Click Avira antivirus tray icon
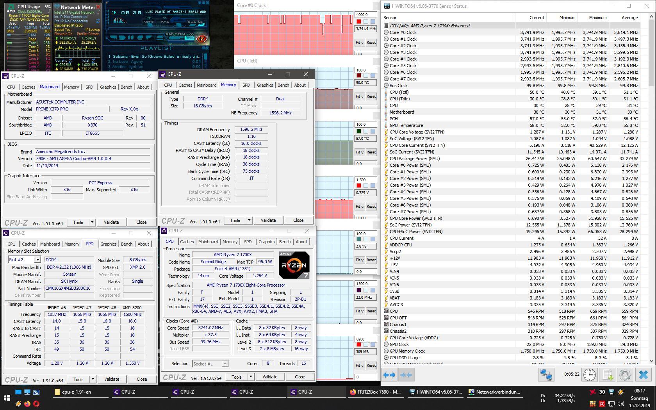Image resolution: width=656 pixels, height=410 pixels. 602,404
